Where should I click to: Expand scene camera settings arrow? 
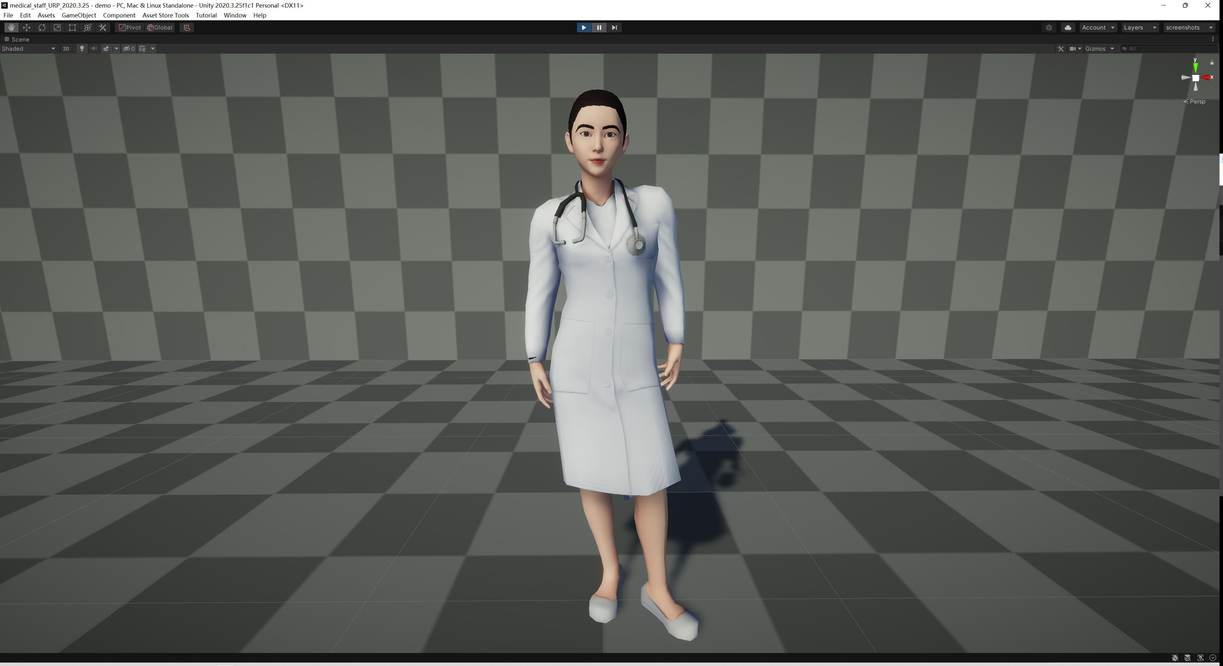1080,48
